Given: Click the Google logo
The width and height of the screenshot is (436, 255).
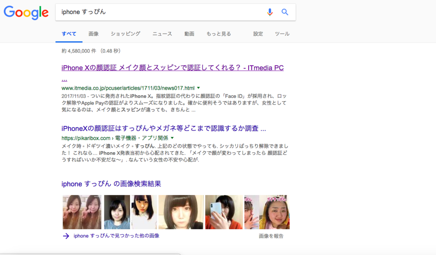Looking at the screenshot, I should (26, 13).
